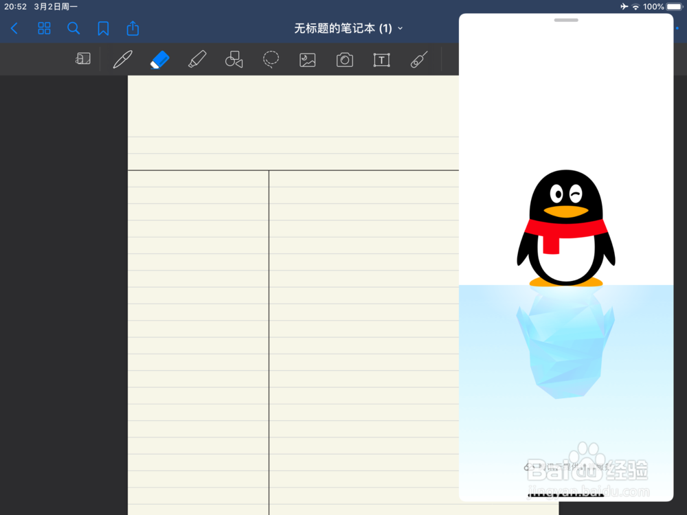Select the Text box tool
Viewport: 687px width, 515px height.
point(381,60)
